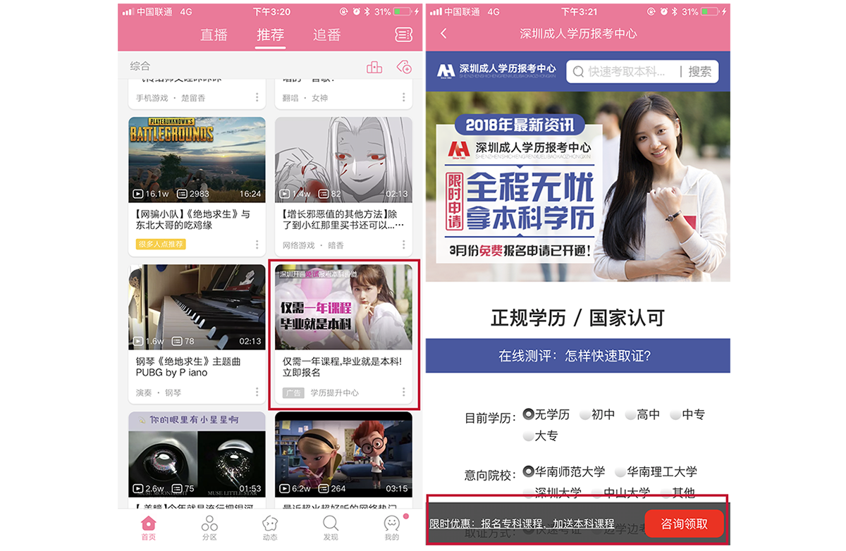
Task: Tap the icon right of the 追番 tab
Action: [x=403, y=35]
